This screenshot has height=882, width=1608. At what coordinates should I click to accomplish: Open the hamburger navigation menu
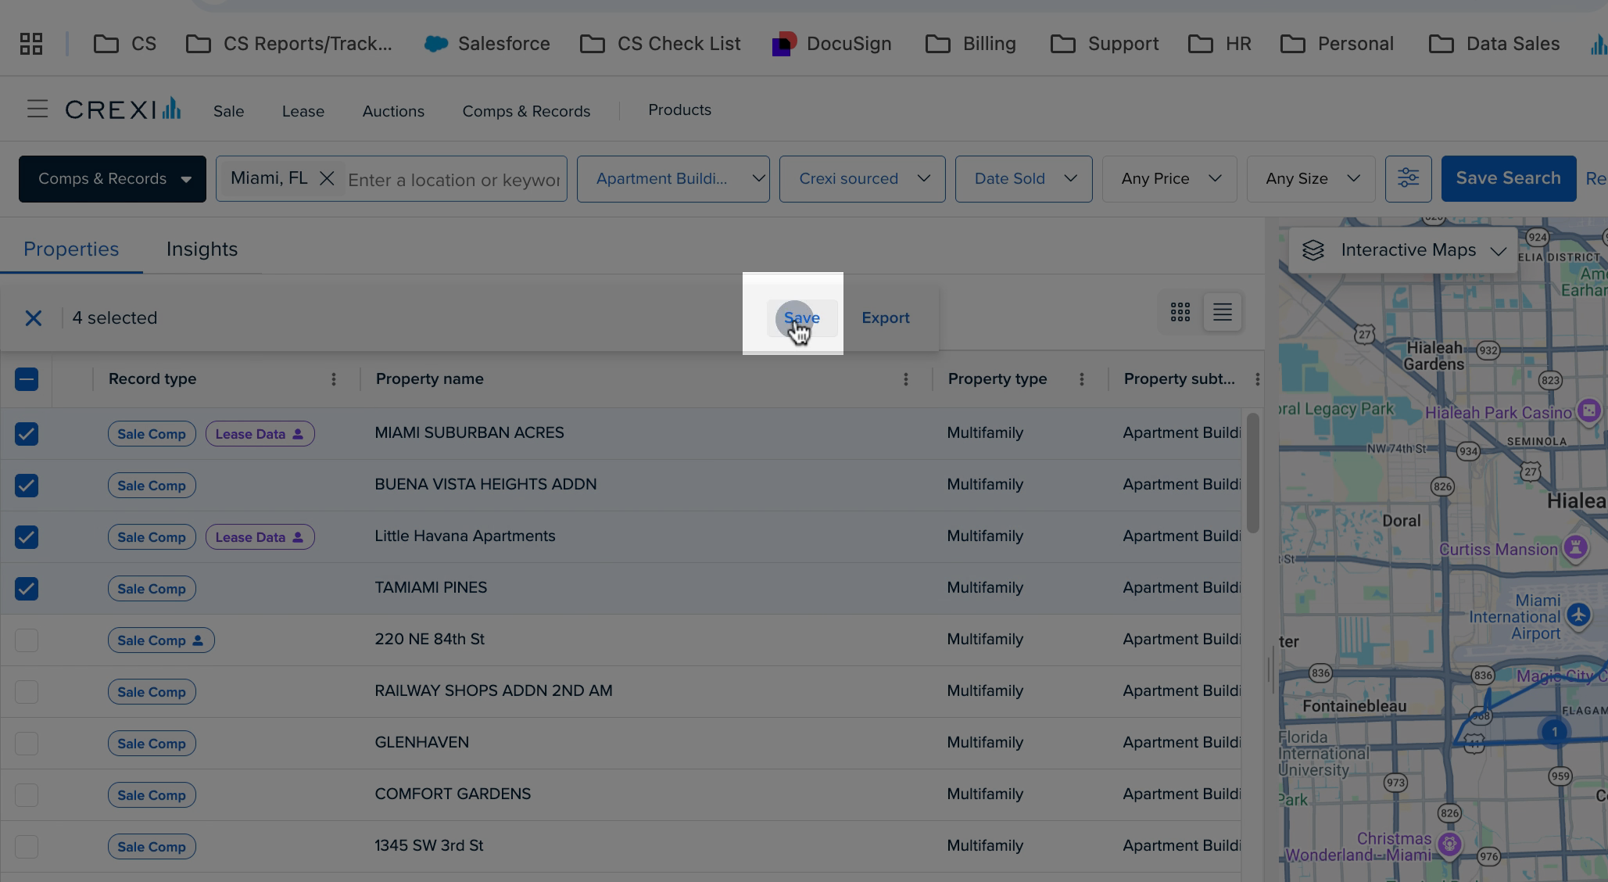[x=37, y=109]
